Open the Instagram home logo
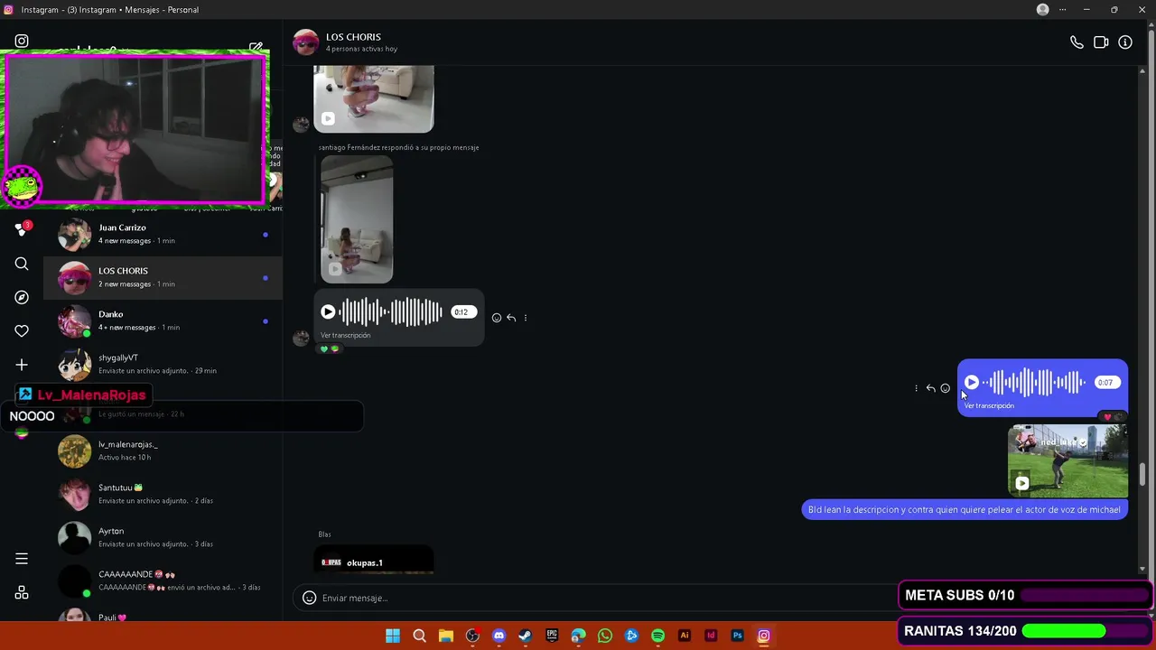This screenshot has width=1156, height=650. pos(22,41)
